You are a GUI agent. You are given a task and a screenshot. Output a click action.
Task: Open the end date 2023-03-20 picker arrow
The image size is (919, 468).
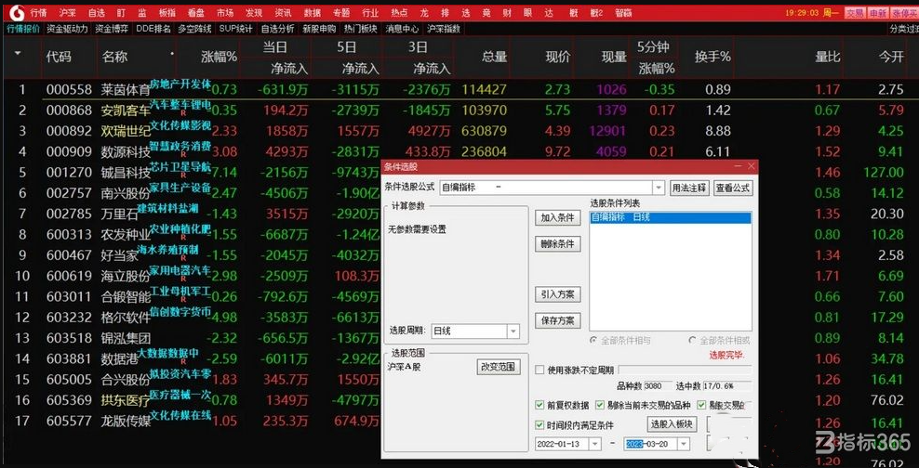coord(684,444)
